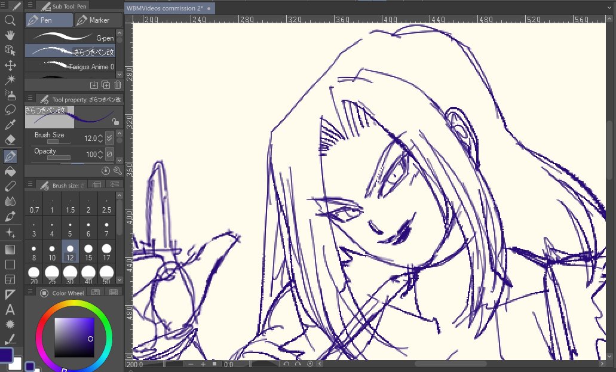Open the Sub Tool panel menu
The height and width of the screenshot is (372, 616).
(x=30, y=5)
